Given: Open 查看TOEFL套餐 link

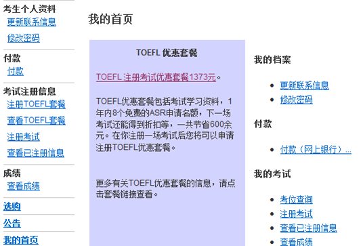Looking at the screenshot, I should 37,121.
